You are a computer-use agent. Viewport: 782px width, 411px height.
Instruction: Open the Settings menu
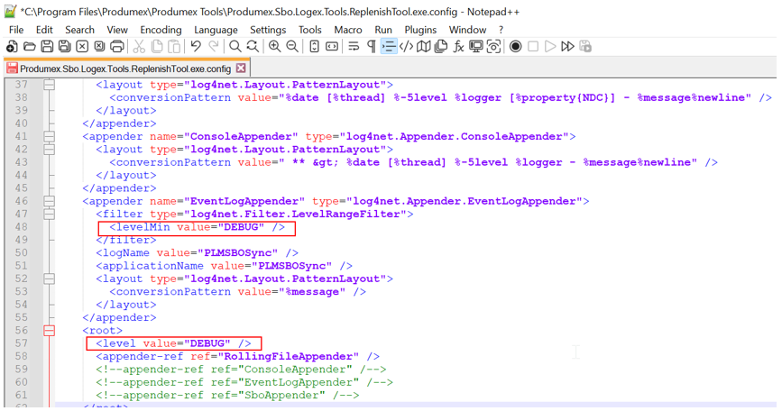tap(268, 30)
